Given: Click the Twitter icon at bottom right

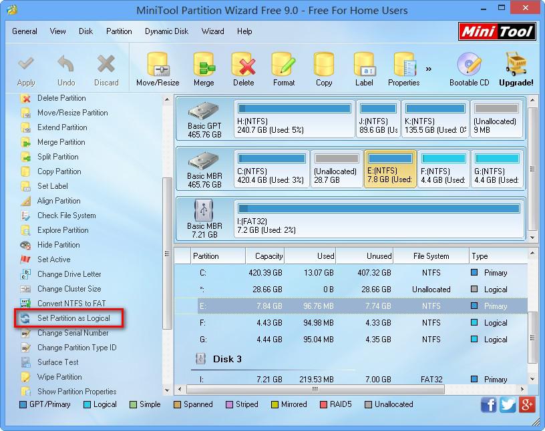Looking at the screenshot, I should click(508, 404).
